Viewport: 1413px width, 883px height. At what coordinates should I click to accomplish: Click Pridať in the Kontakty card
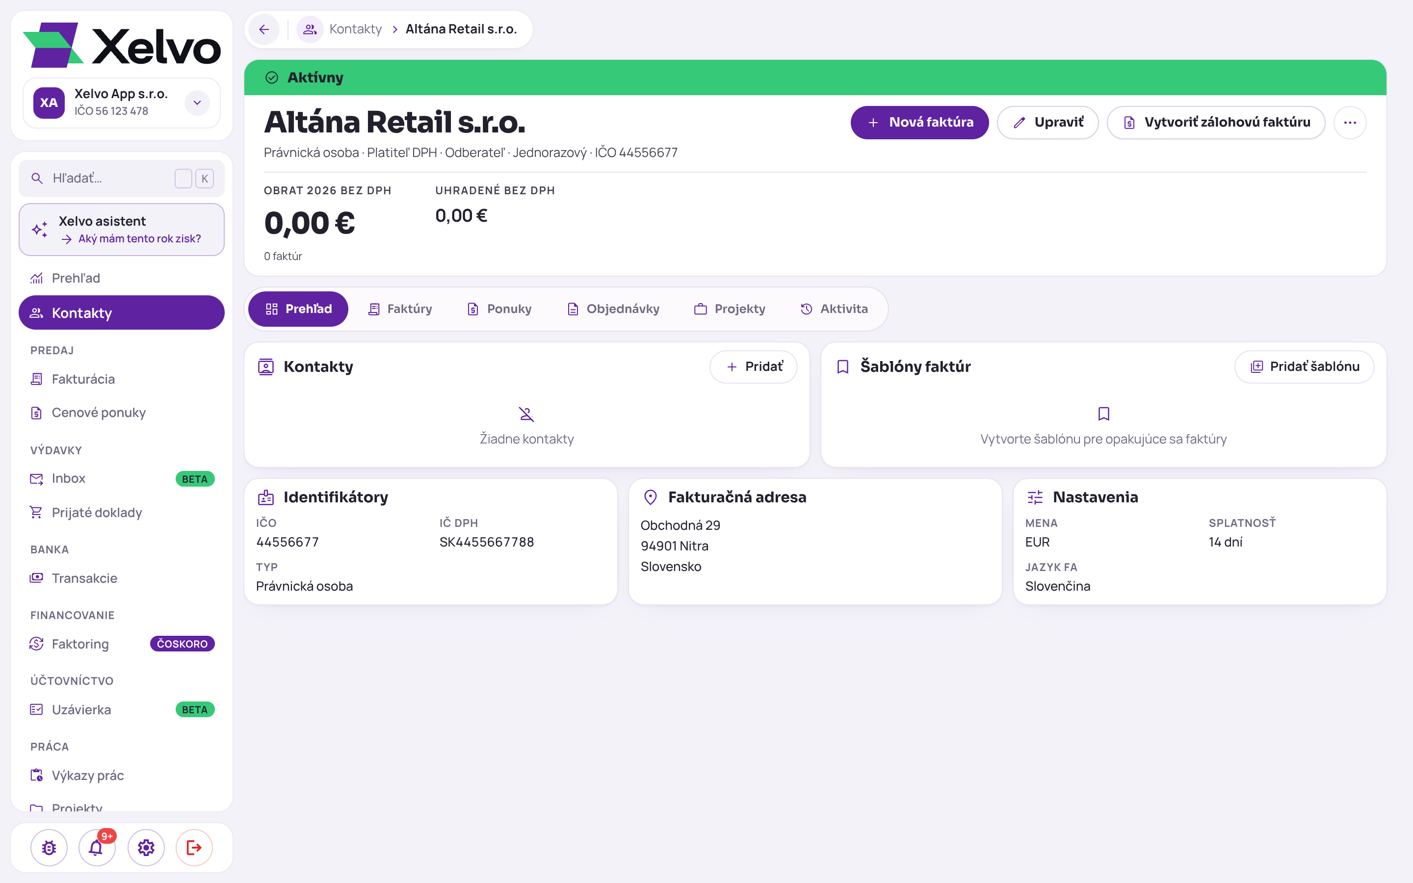coord(753,367)
